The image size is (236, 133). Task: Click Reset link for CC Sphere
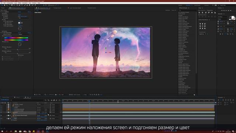(x=20, y=12)
